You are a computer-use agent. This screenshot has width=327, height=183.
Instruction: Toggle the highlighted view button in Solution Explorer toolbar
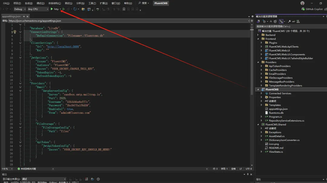pyautogui.click(x=282, y=21)
